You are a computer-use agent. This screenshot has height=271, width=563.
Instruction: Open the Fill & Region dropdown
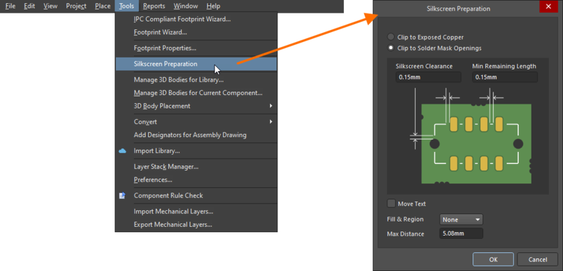[461, 219]
